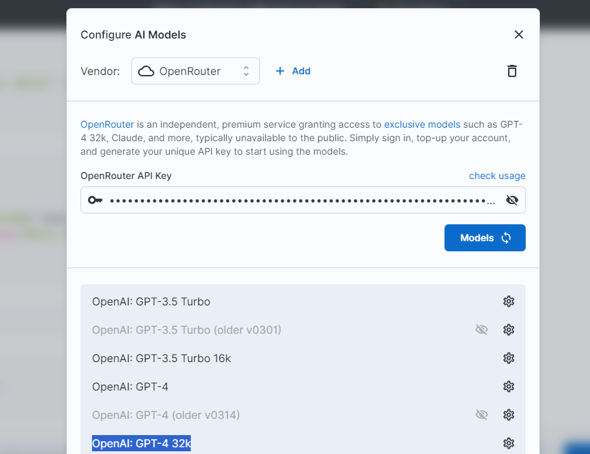Open settings gear for GPT-3.5 Turbo 16k
This screenshot has height=454, width=590.
tap(509, 358)
